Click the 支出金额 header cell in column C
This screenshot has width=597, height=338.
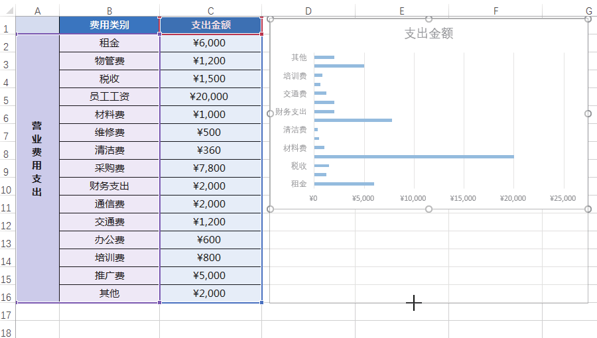click(210, 25)
